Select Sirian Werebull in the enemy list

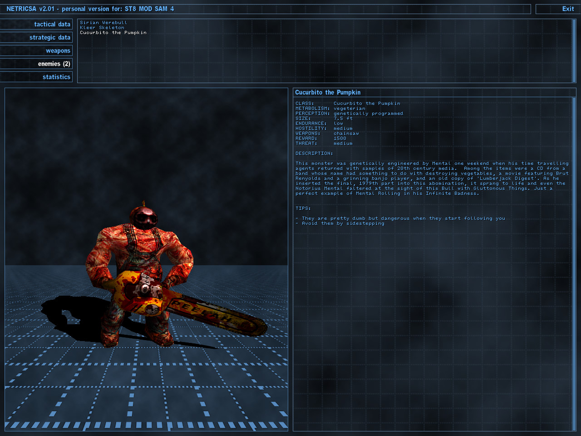point(103,23)
